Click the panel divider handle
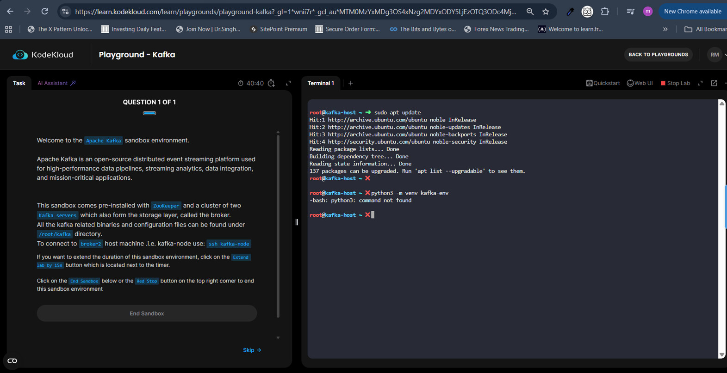The height and width of the screenshot is (373, 727). click(x=297, y=222)
